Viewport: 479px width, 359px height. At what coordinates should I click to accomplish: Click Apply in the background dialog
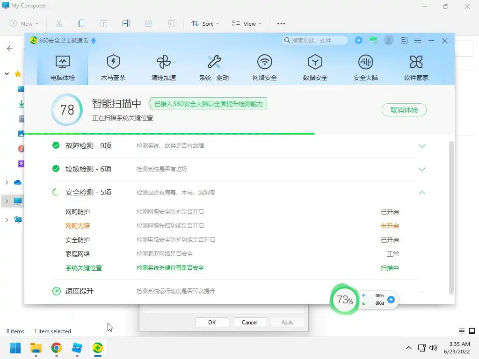(288, 323)
